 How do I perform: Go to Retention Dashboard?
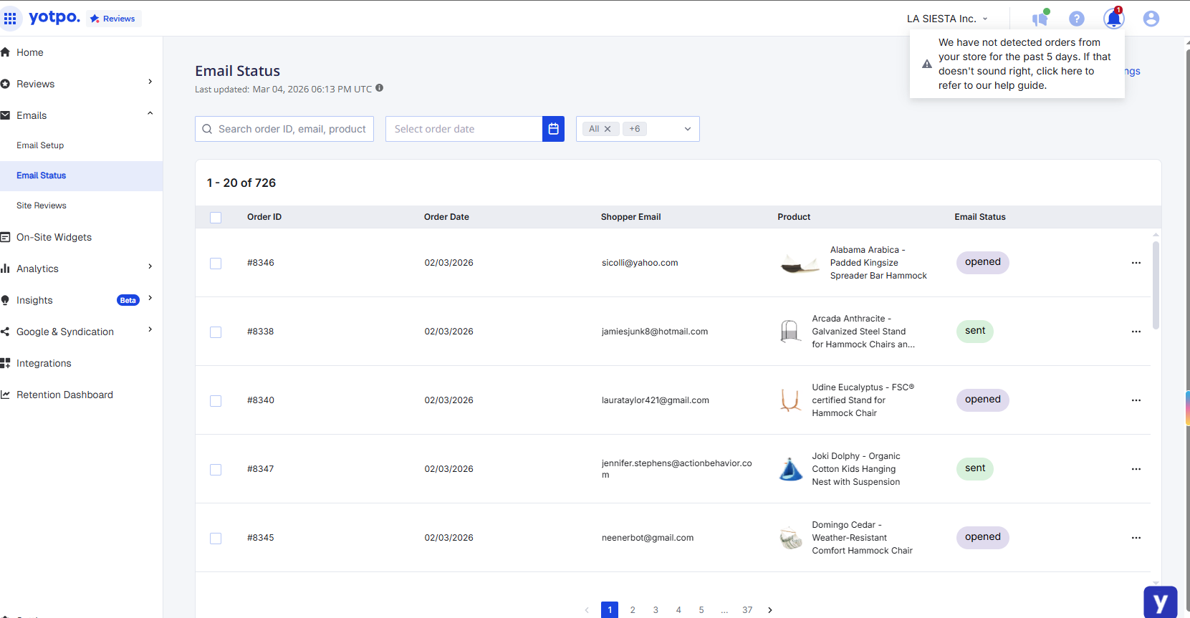[x=64, y=395]
